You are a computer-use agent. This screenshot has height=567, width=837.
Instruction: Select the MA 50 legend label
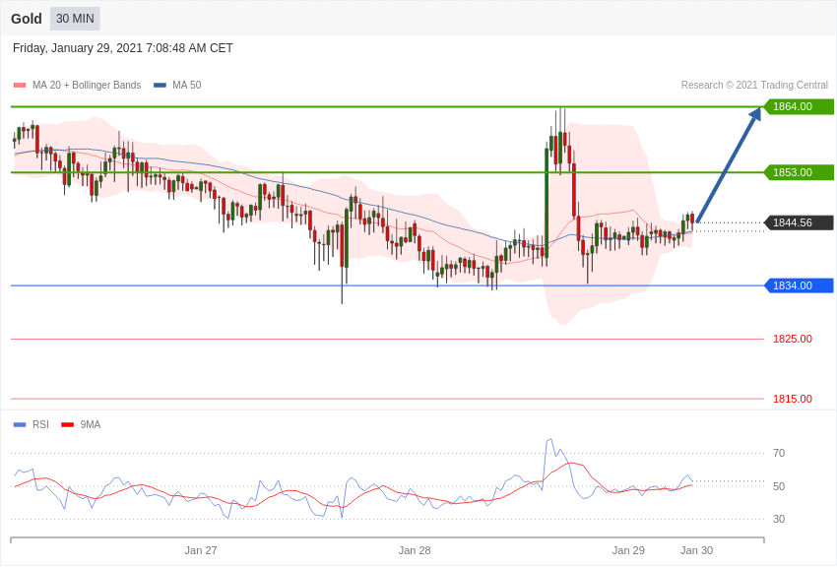[x=187, y=86]
